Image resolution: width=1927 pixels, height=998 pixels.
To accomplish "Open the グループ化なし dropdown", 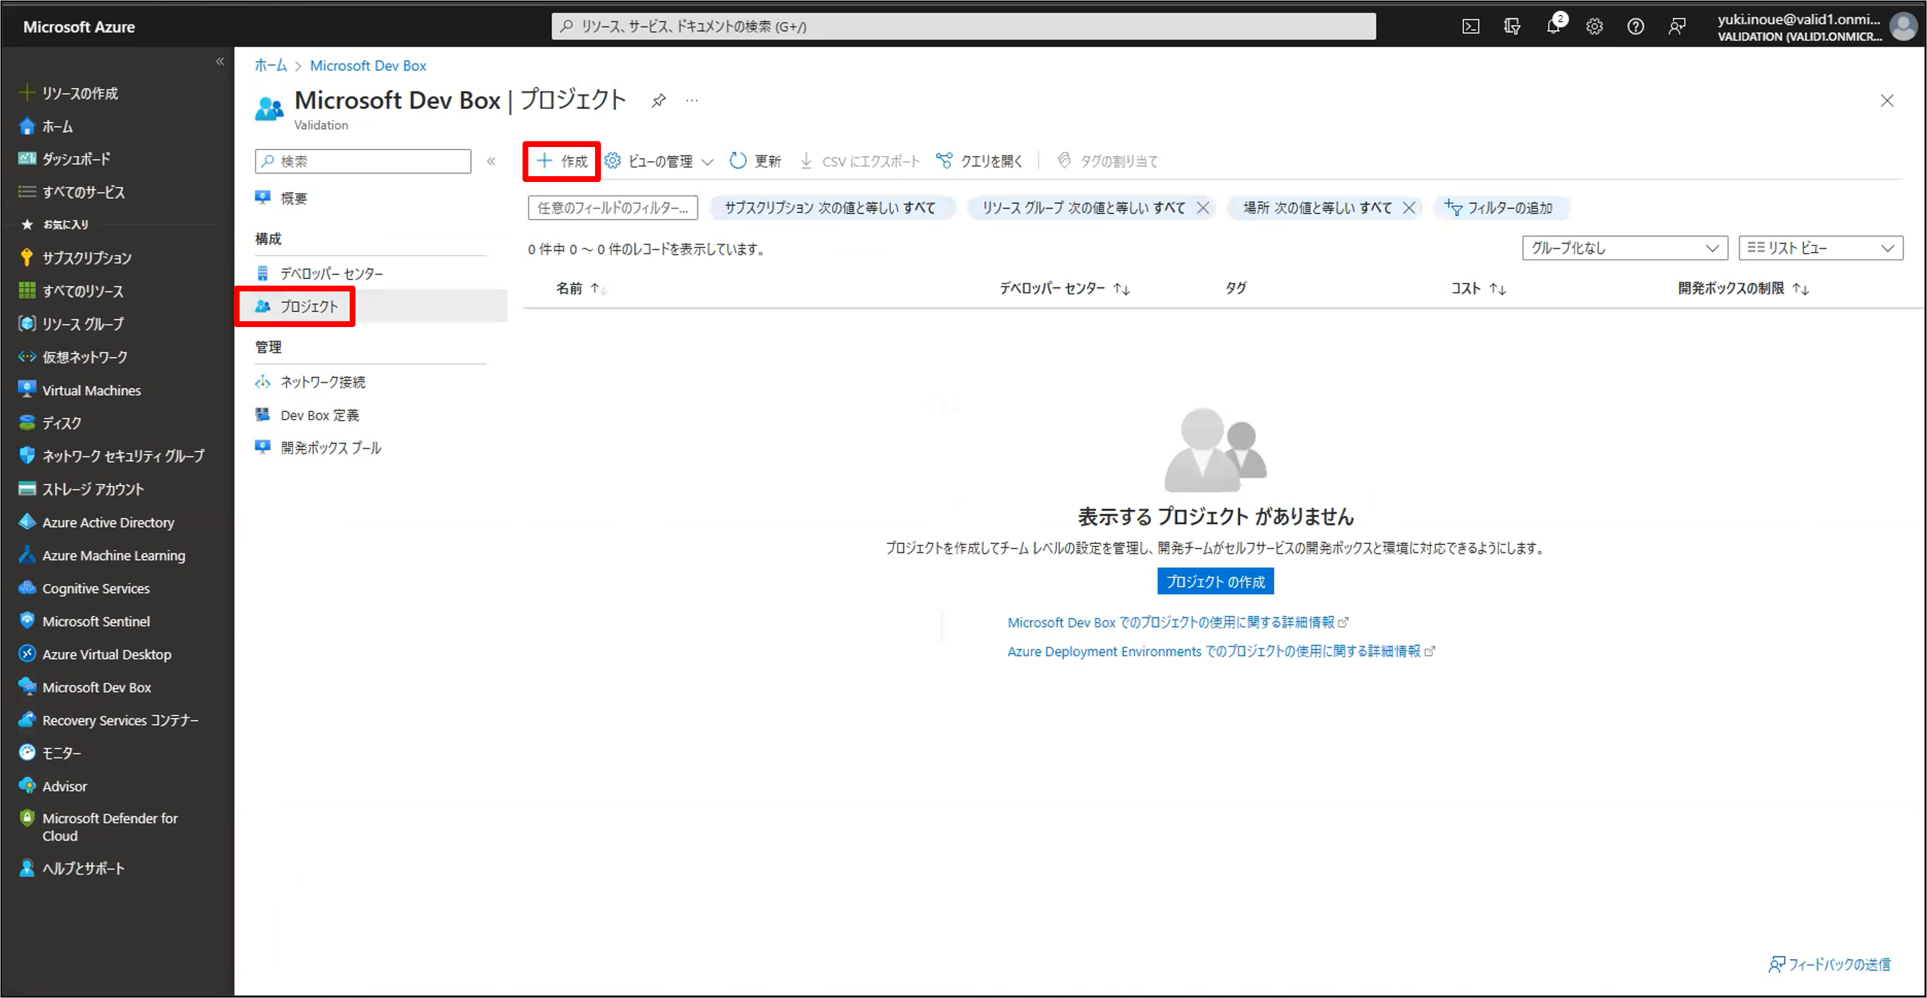I will (1625, 249).
